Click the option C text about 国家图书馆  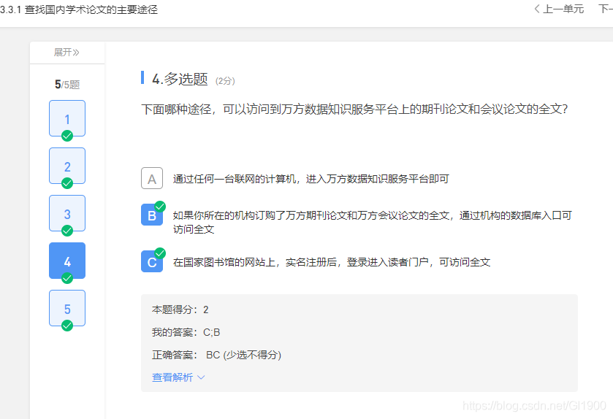point(332,262)
